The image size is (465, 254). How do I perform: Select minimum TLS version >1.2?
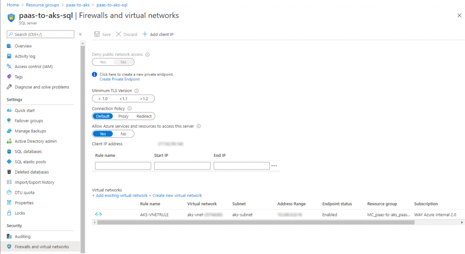(144, 98)
